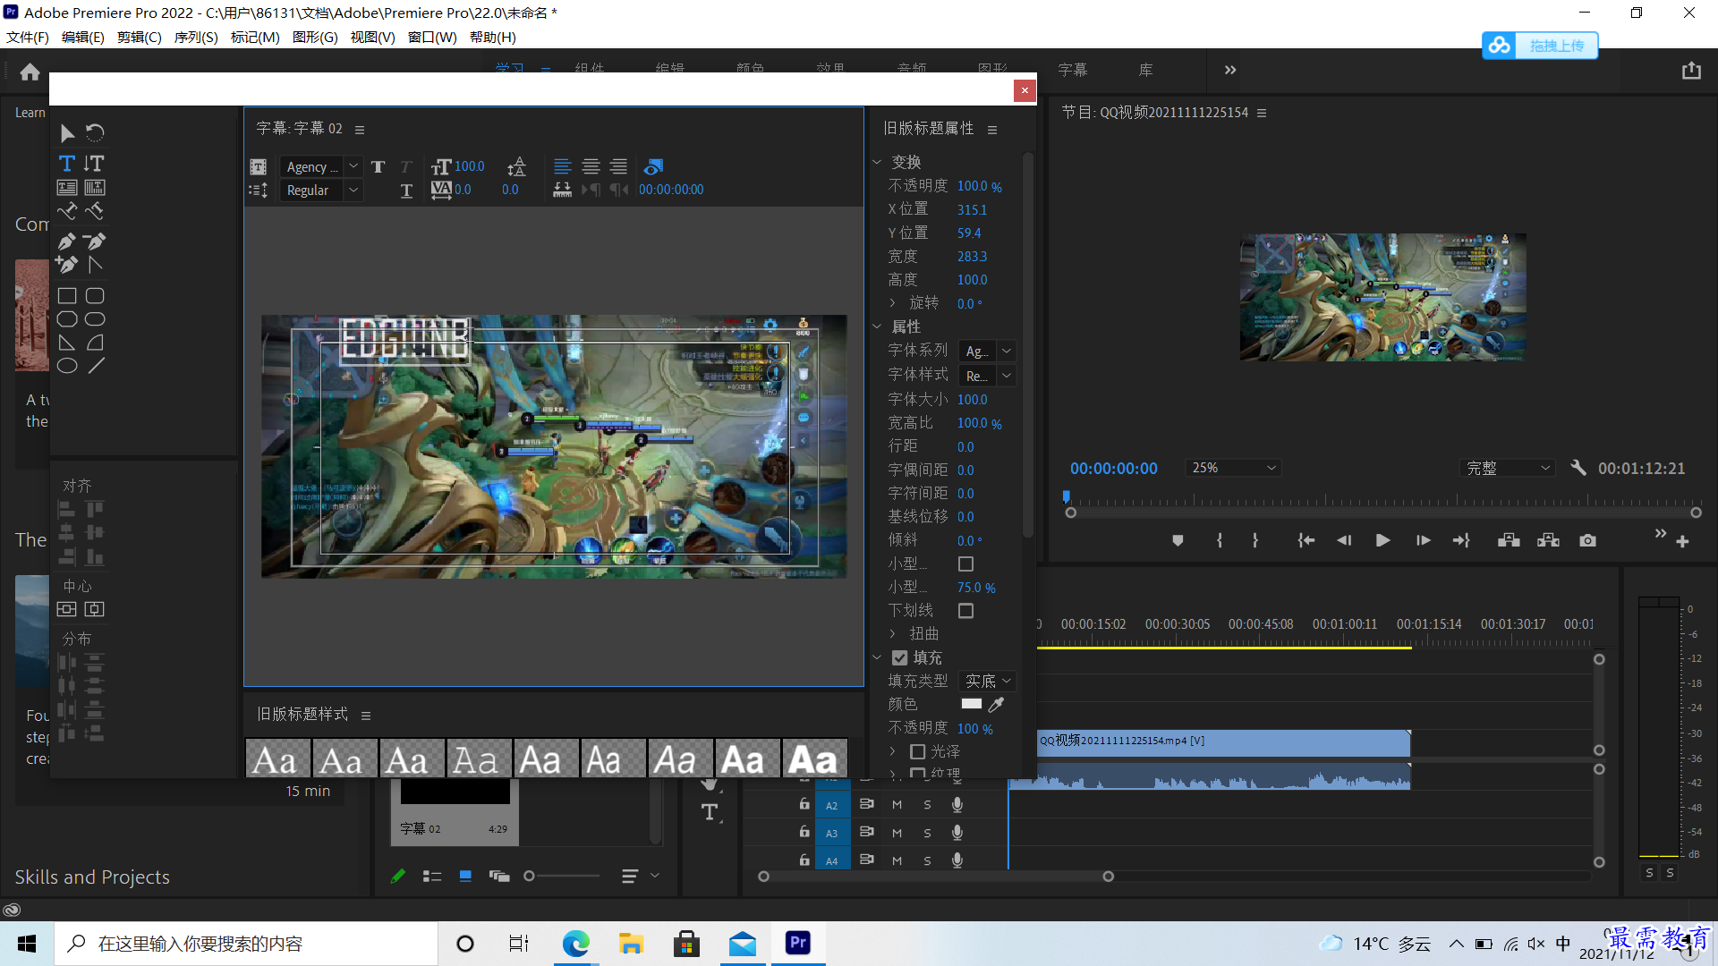1718x966 pixels.
Task: Select the Rotation tool in titler
Action: (x=95, y=133)
